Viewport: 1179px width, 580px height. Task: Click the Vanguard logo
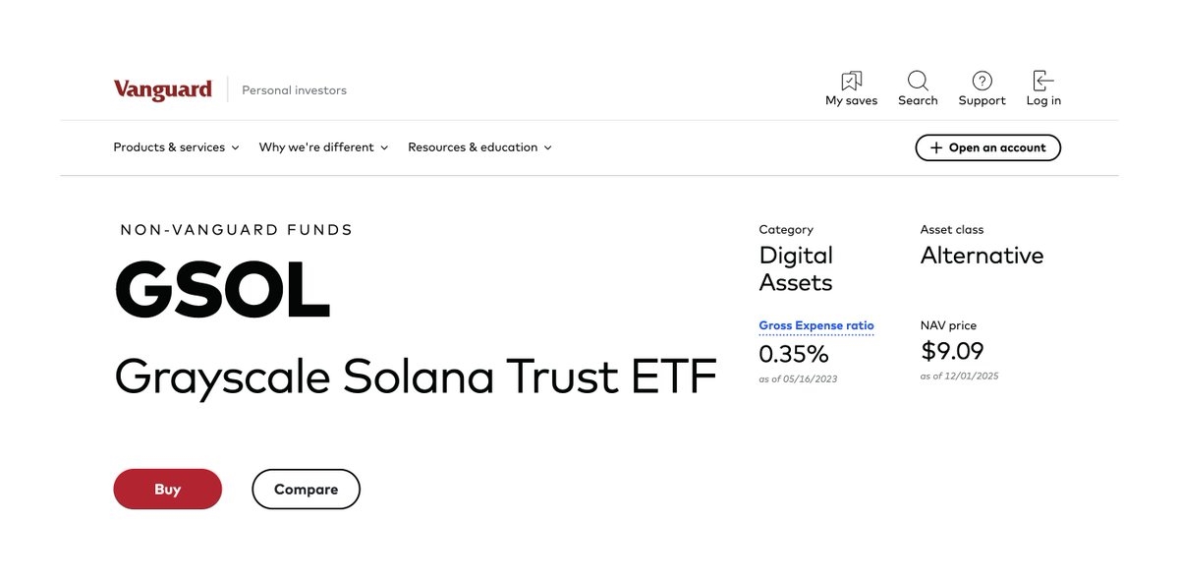pyautogui.click(x=162, y=89)
